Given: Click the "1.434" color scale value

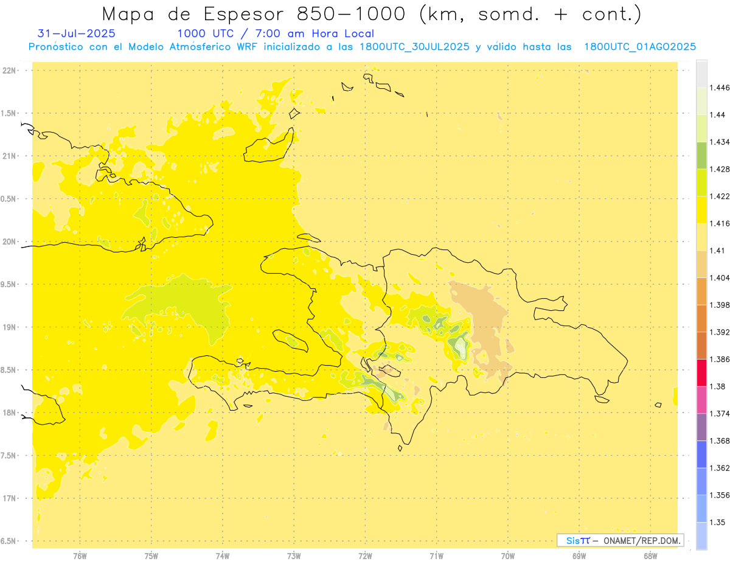Looking at the screenshot, I should point(721,142).
